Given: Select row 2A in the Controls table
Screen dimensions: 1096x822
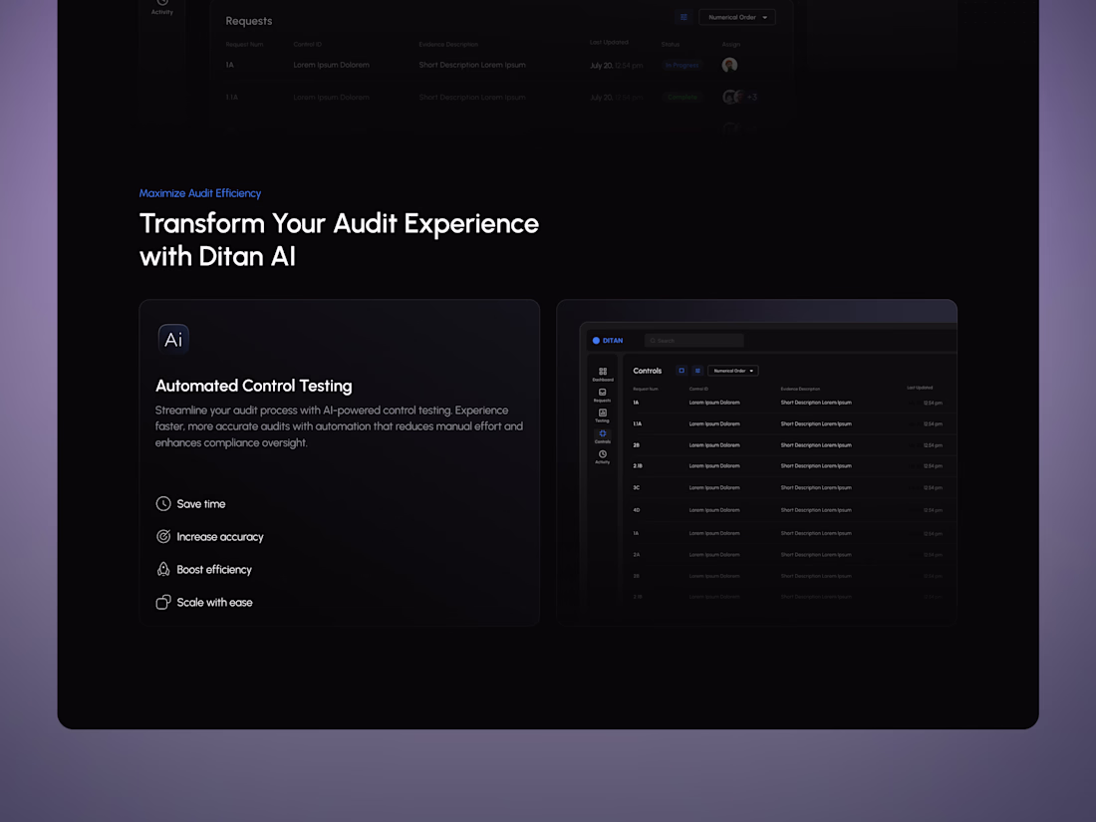Looking at the screenshot, I should 790,555.
